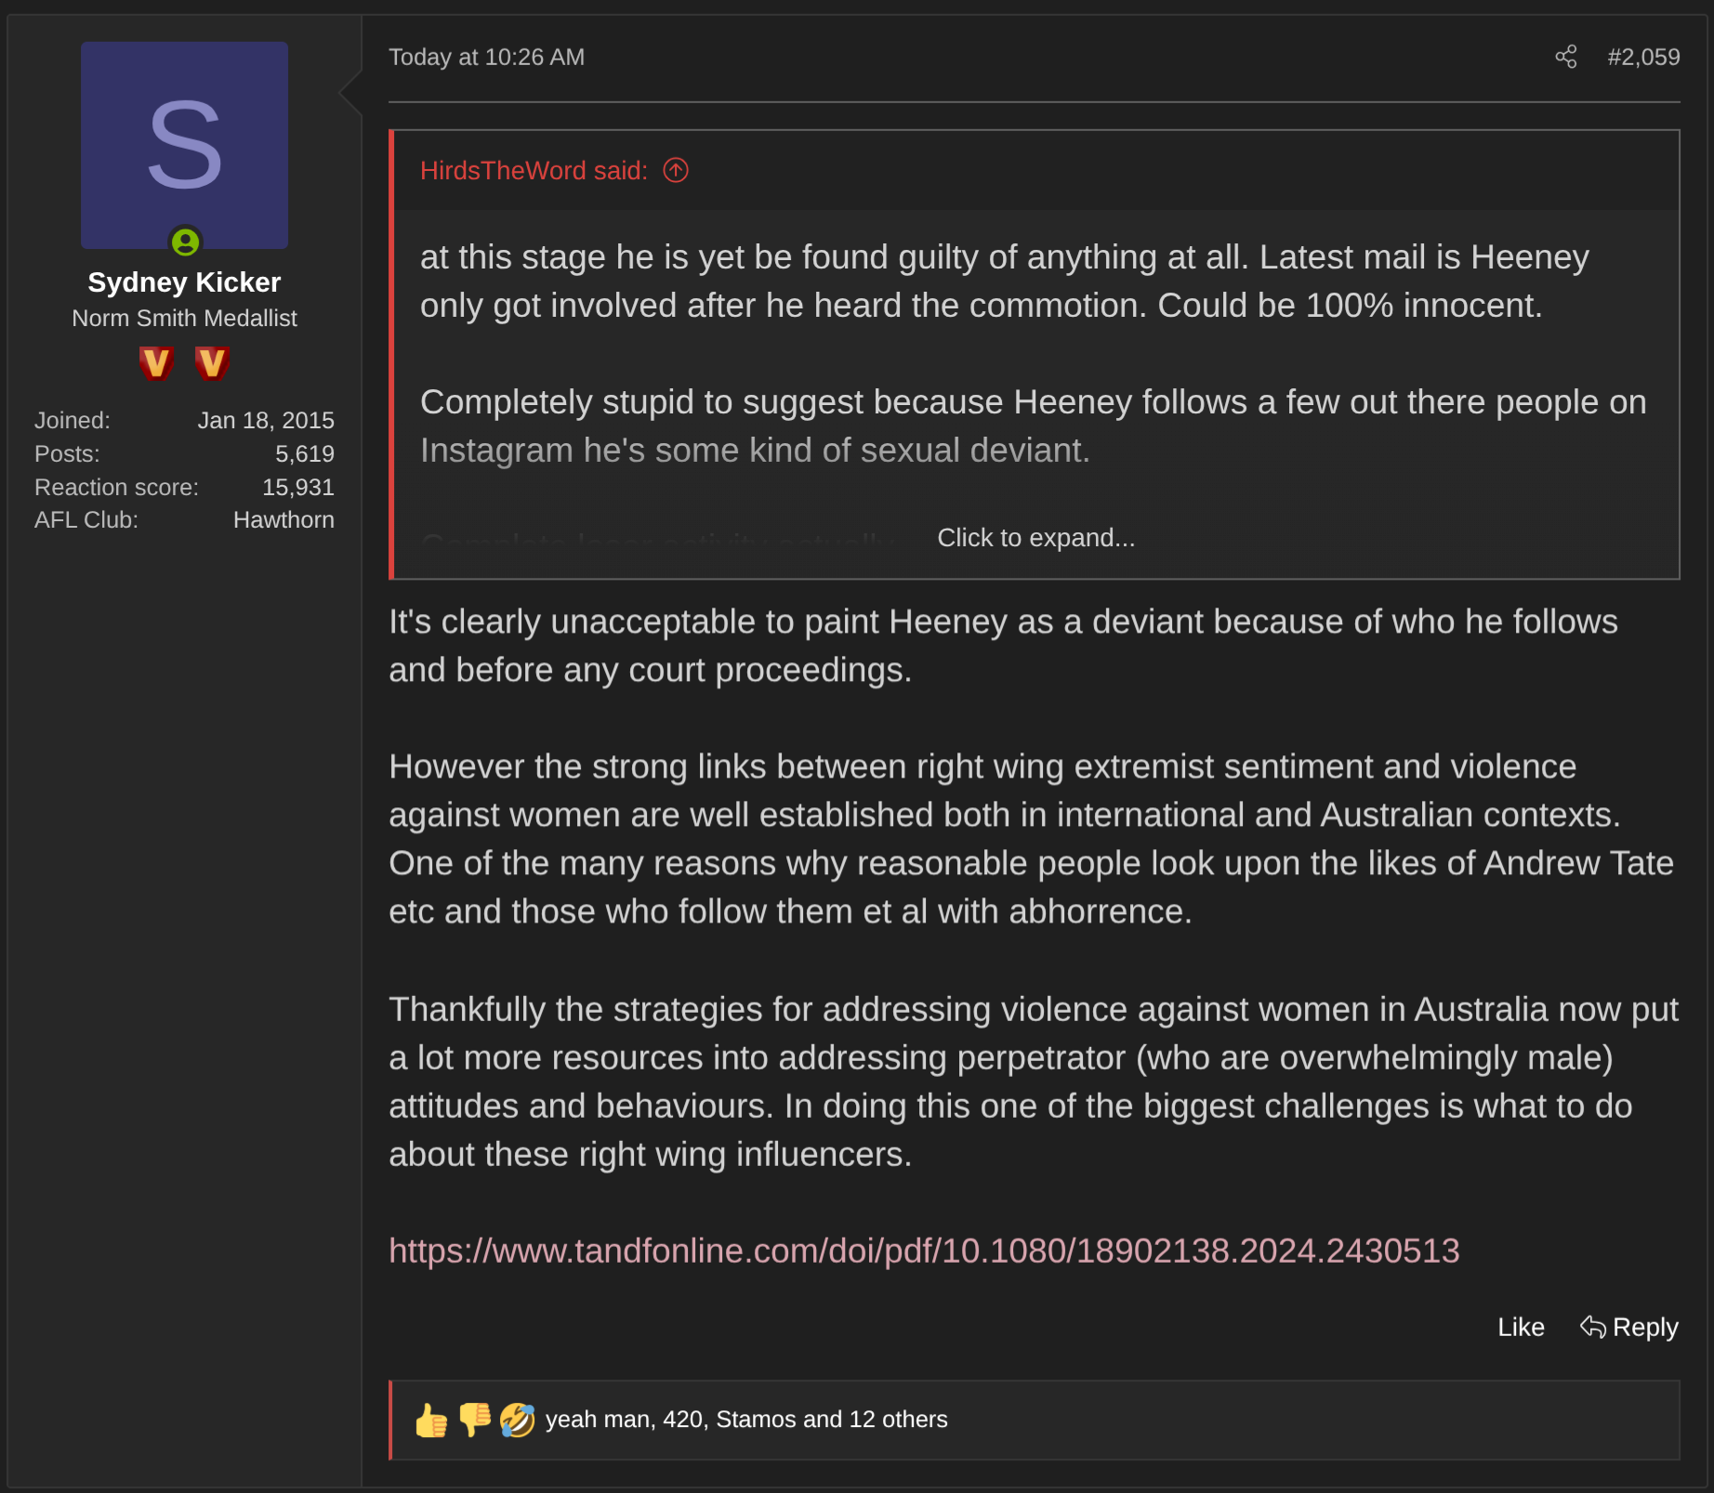
Task: Click the Norm Smith Medallist user title
Action: point(184,318)
